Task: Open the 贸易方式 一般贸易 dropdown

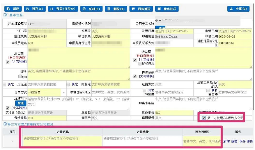Action: (64, 92)
